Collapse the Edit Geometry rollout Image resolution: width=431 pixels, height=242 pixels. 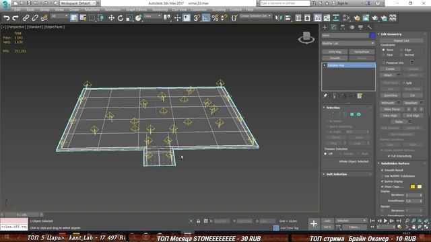tap(391, 34)
